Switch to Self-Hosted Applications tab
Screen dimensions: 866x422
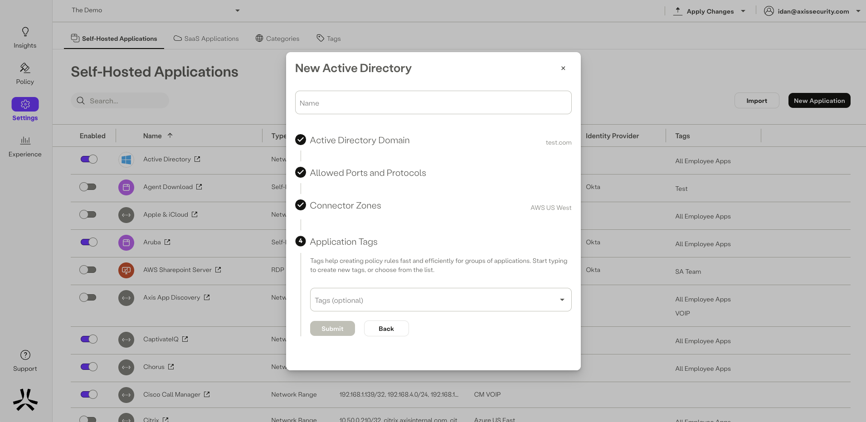(x=114, y=39)
